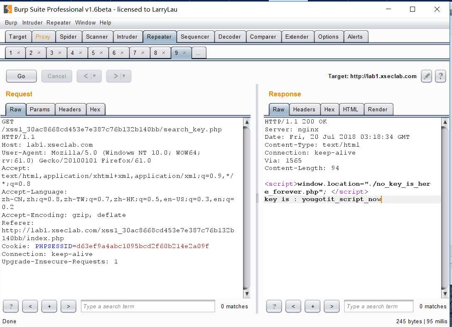Click the Request search plus options button
This screenshot has width=452, height=327.
tap(49, 306)
